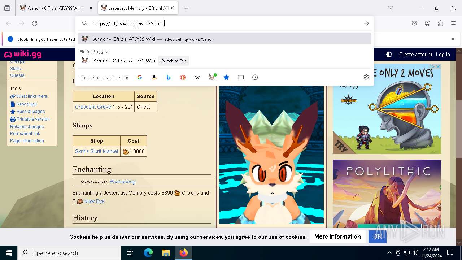This screenshot has height=260, width=462.
Task: Reload the current page
Action: tap(35, 23)
